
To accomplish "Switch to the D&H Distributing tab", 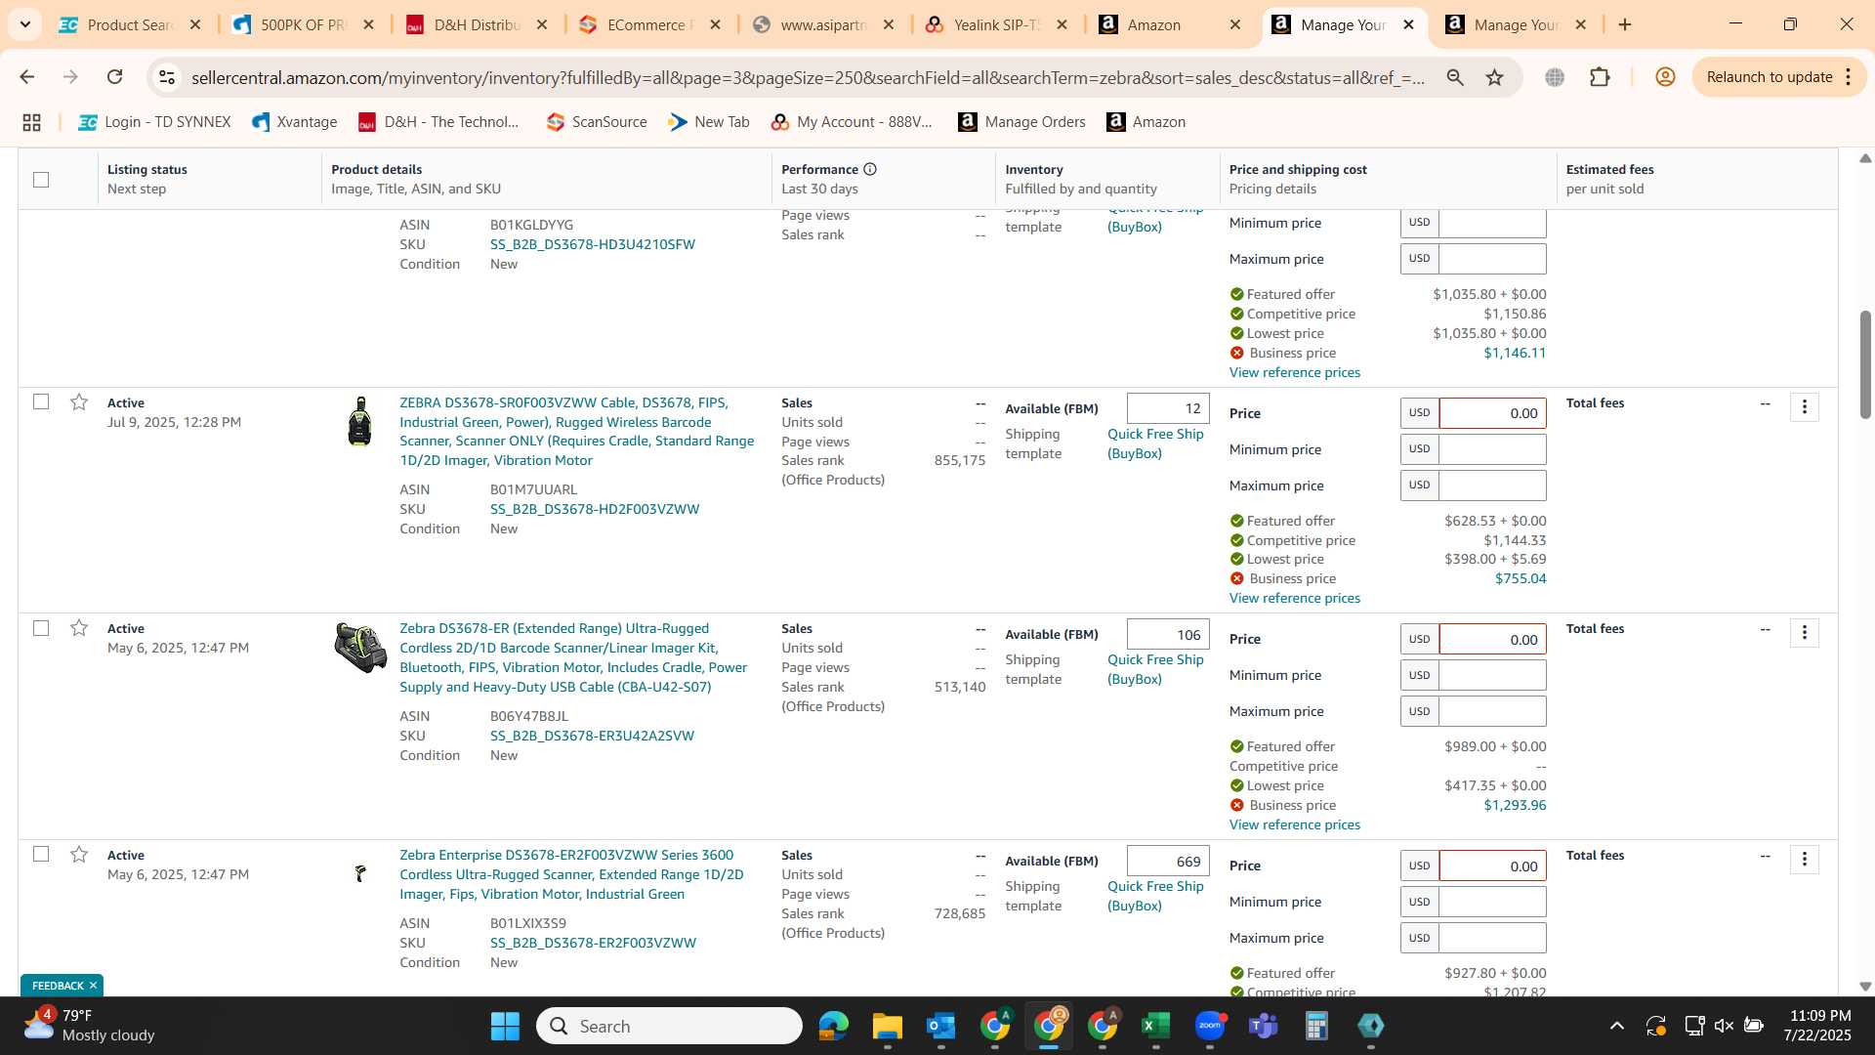I will [478, 25].
